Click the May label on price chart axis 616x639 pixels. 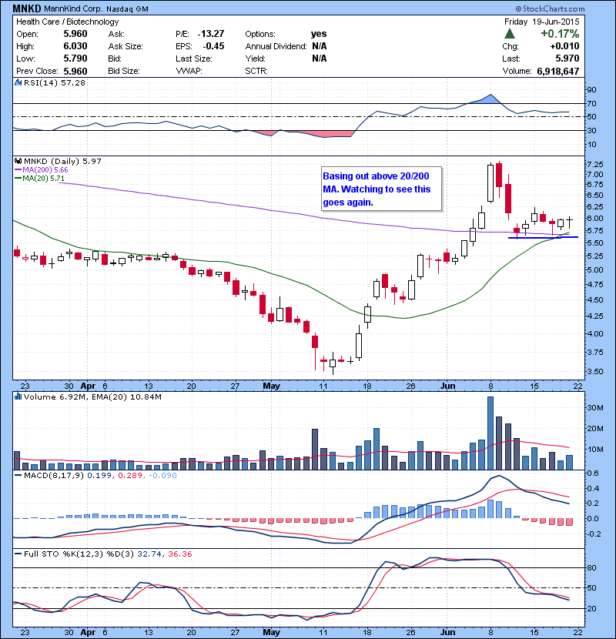[272, 386]
